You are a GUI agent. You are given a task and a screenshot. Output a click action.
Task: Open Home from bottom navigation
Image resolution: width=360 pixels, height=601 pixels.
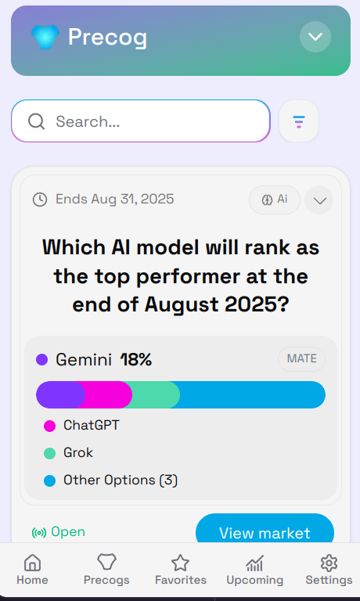tap(32, 569)
